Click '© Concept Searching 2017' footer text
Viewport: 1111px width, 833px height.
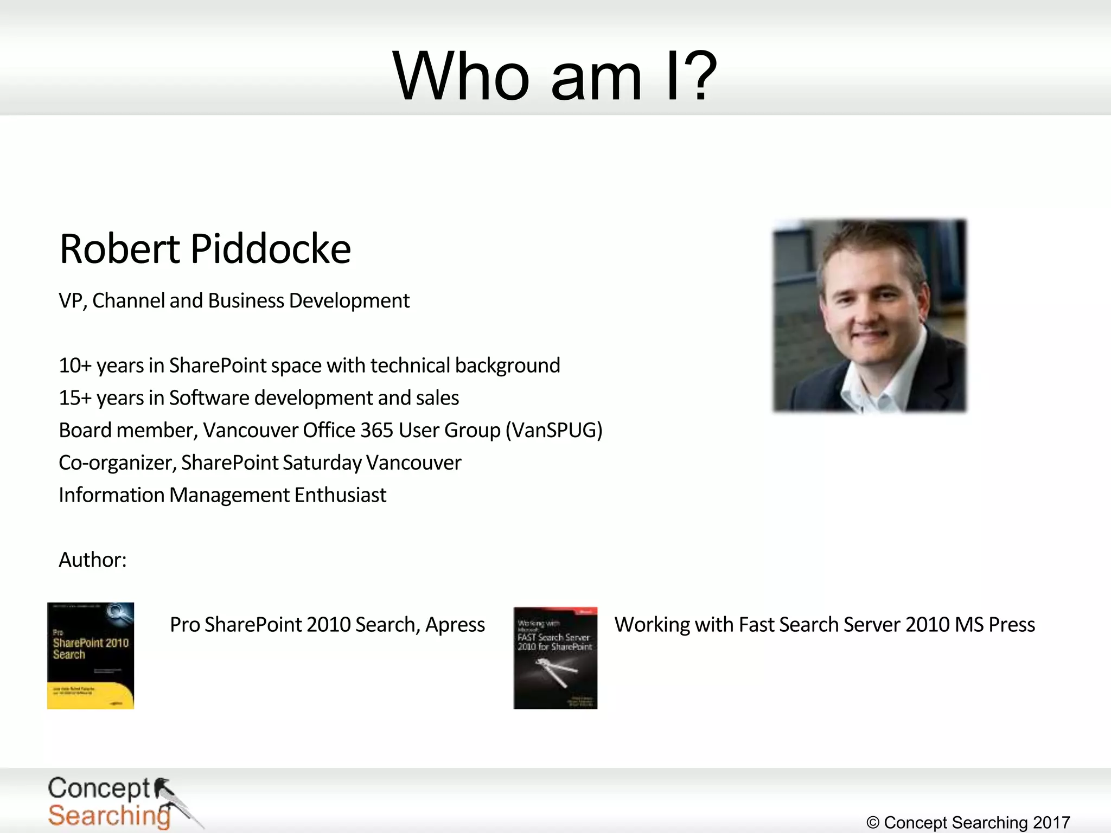point(968,822)
